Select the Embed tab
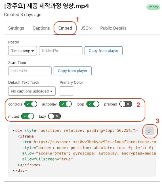Image resolution: width=162 pixels, height=185 pixels. (x=65, y=28)
